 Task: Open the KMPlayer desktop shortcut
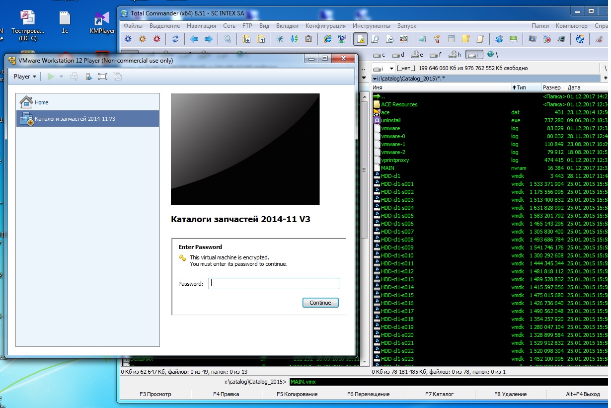coord(102,23)
